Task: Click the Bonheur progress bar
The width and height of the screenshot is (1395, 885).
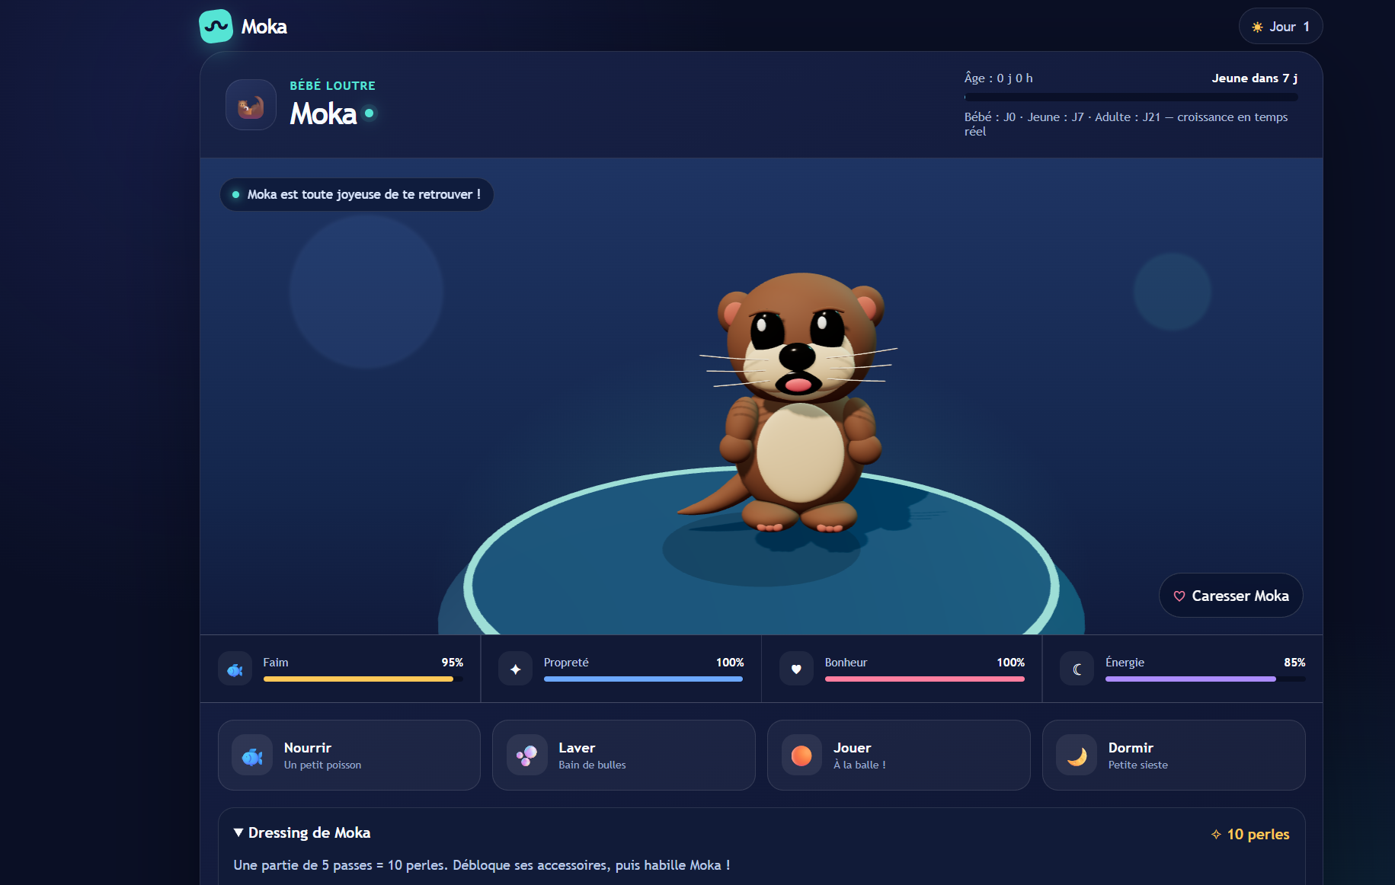Action: tap(925, 679)
